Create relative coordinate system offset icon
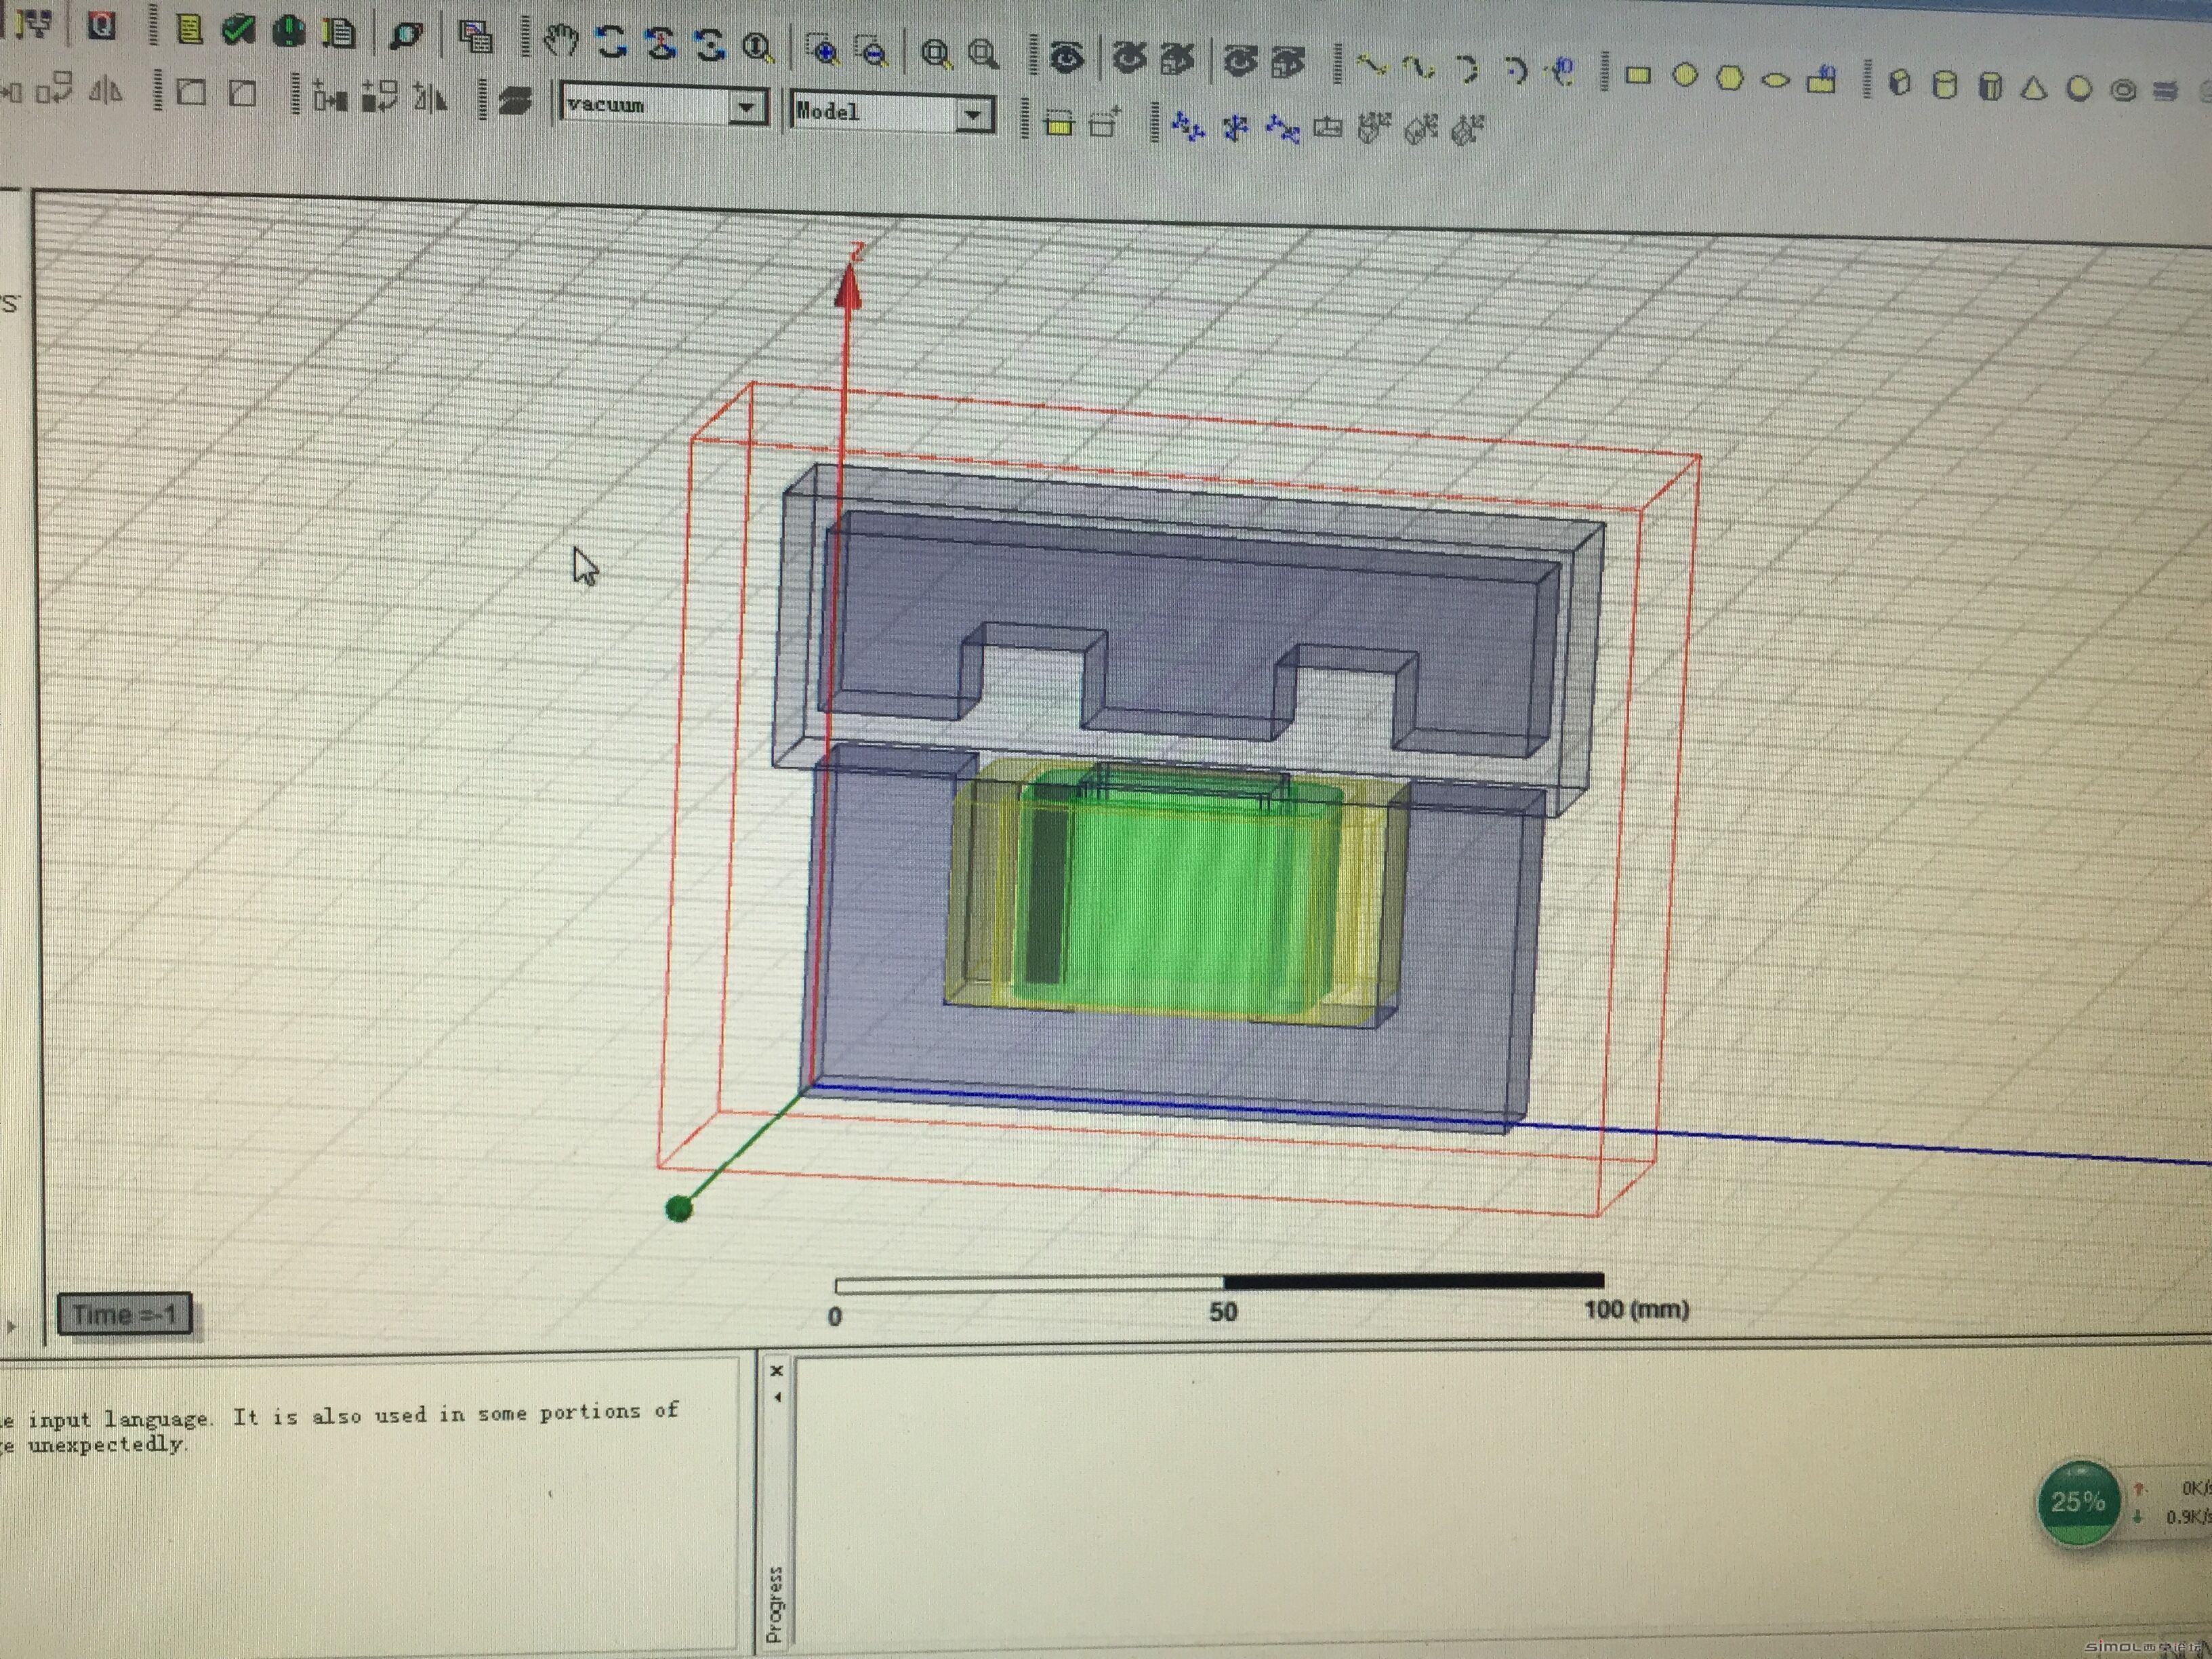 [1188, 128]
